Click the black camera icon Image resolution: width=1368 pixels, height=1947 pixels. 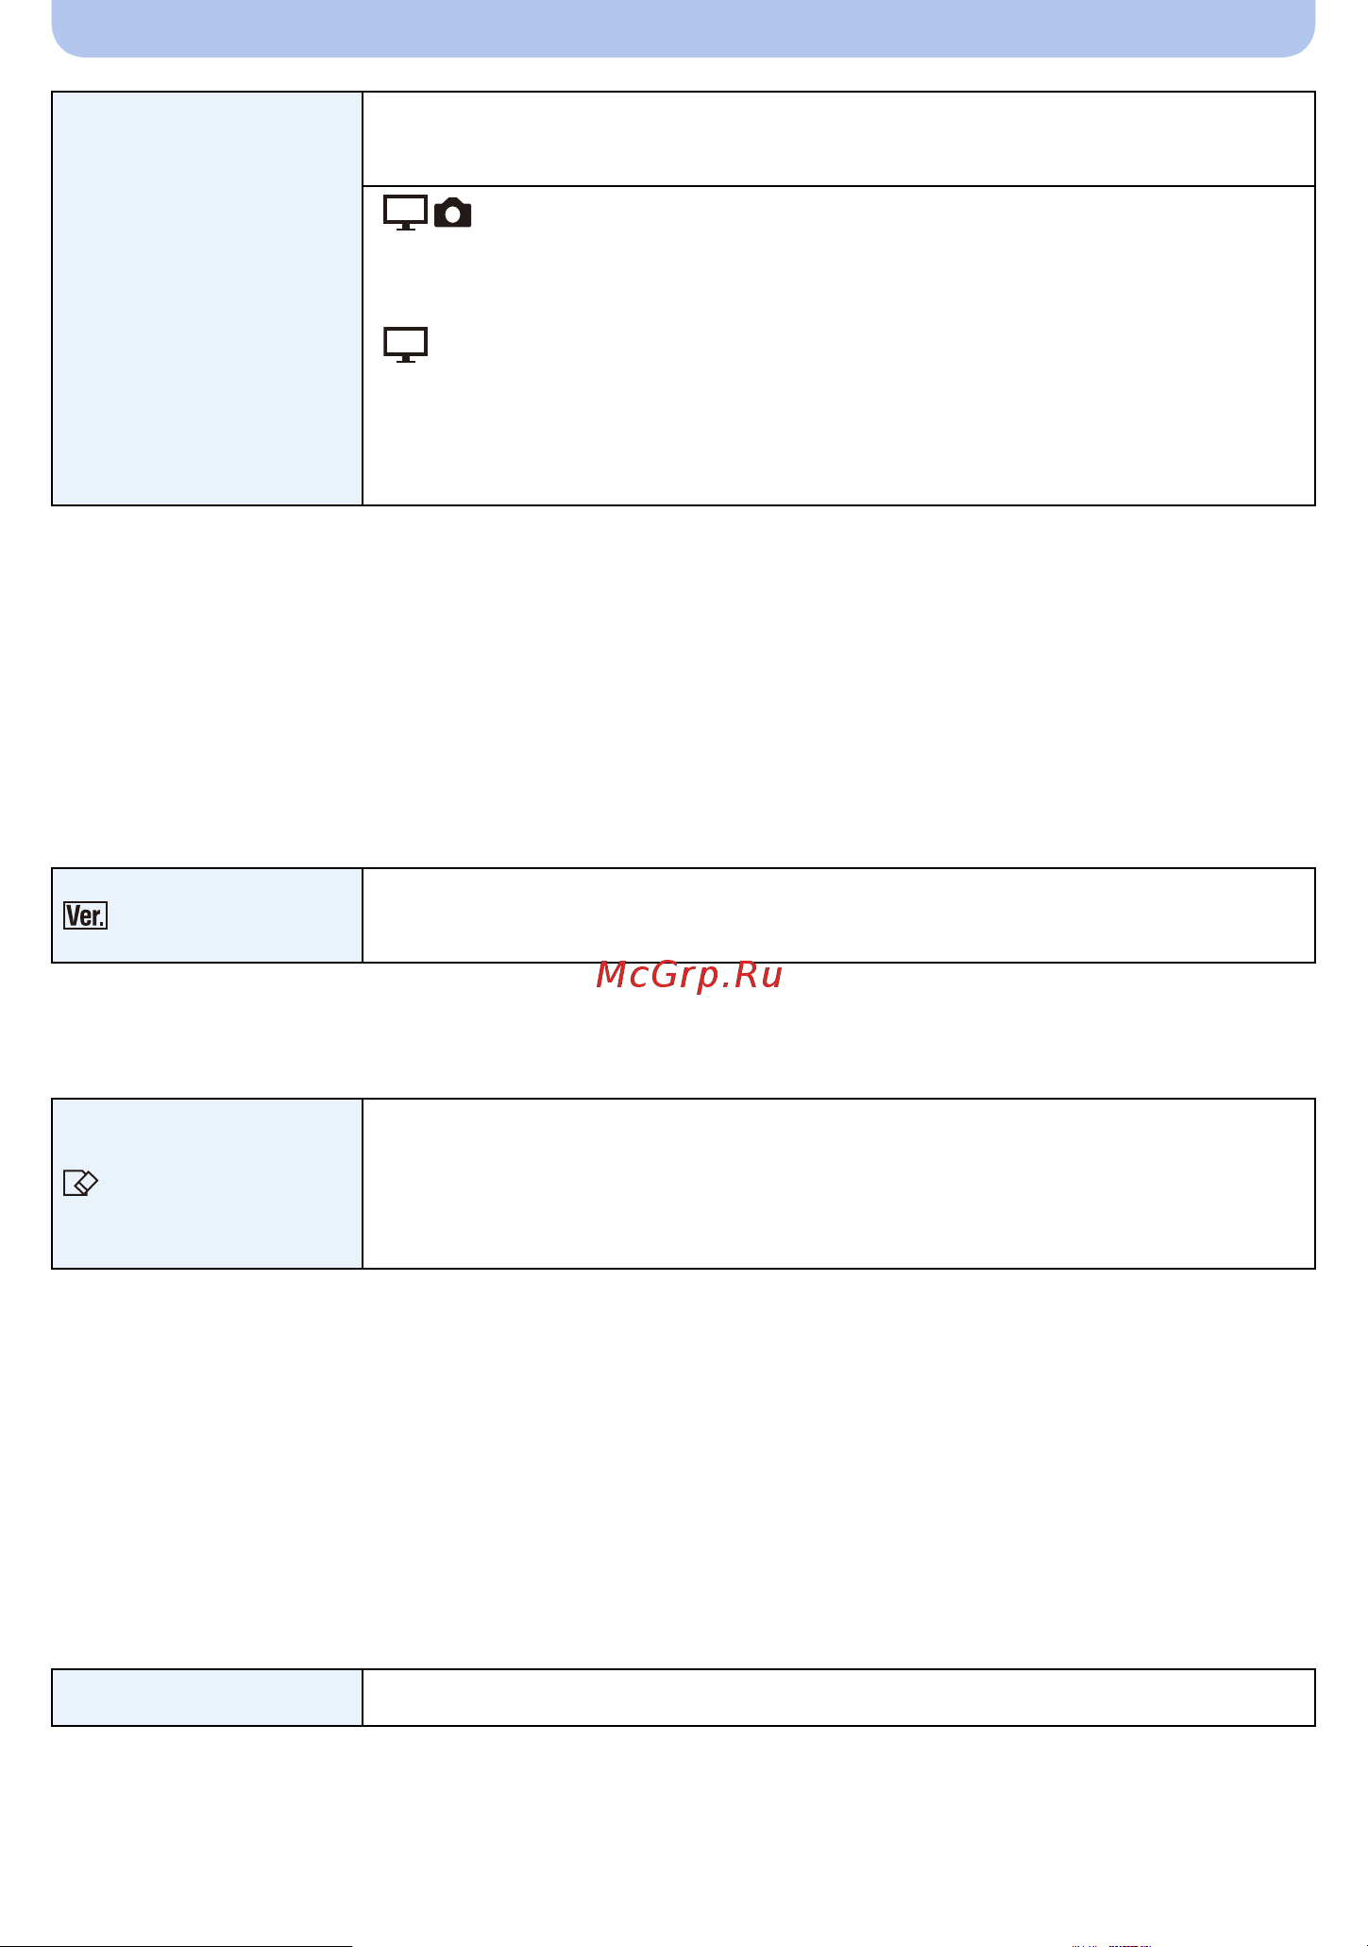tap(453, 213)
